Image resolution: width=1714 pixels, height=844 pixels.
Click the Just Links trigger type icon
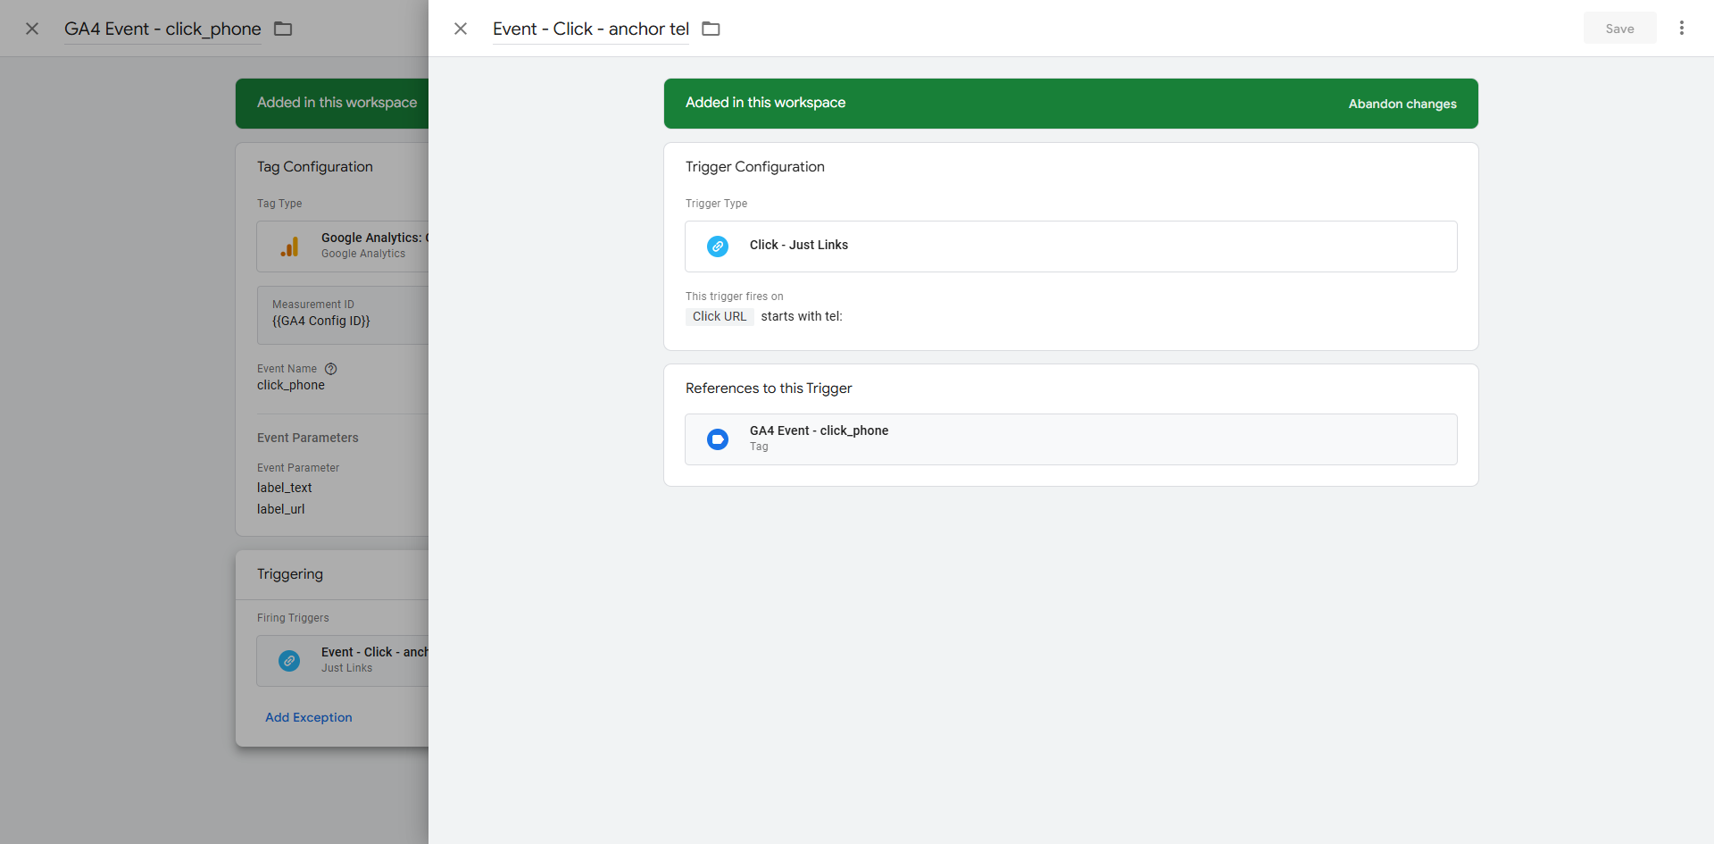[718, 247]
